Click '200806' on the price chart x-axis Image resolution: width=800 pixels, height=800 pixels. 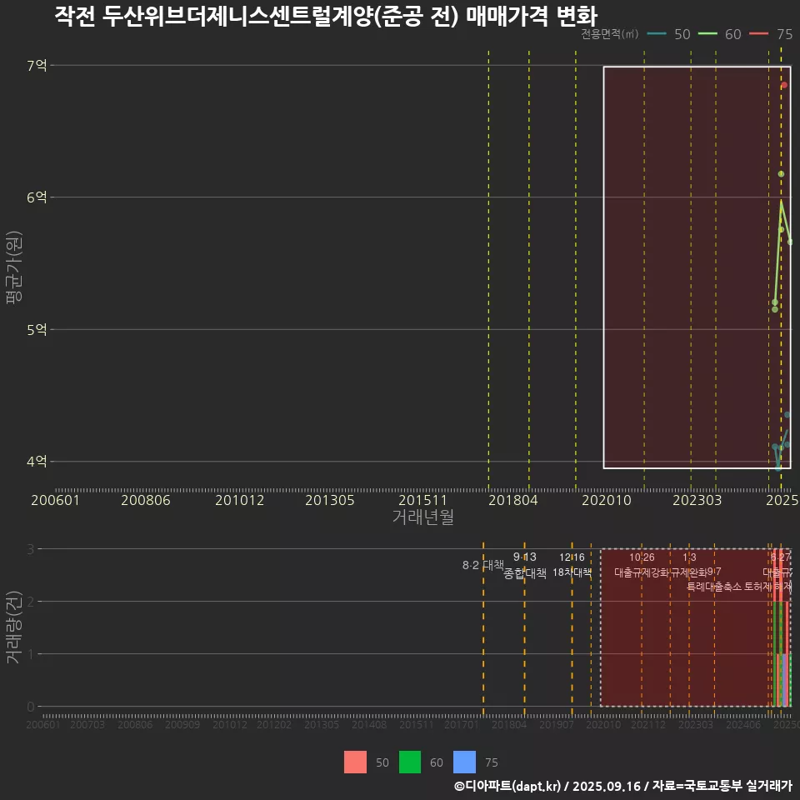[145, 500]
